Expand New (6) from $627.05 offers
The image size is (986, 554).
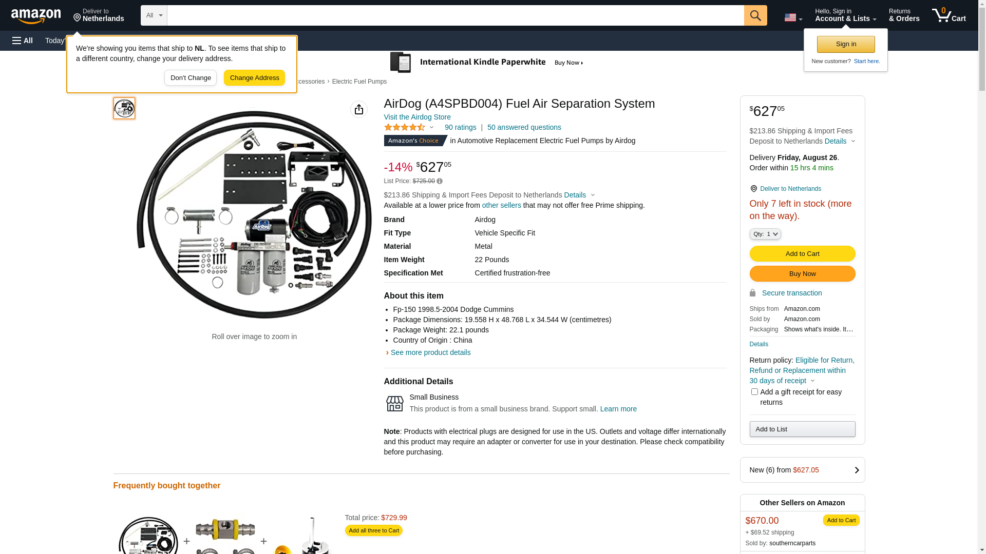tap(802, 470)
